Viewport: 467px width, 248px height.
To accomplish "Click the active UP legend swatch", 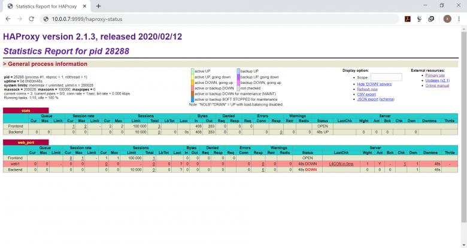I will 192,71.
